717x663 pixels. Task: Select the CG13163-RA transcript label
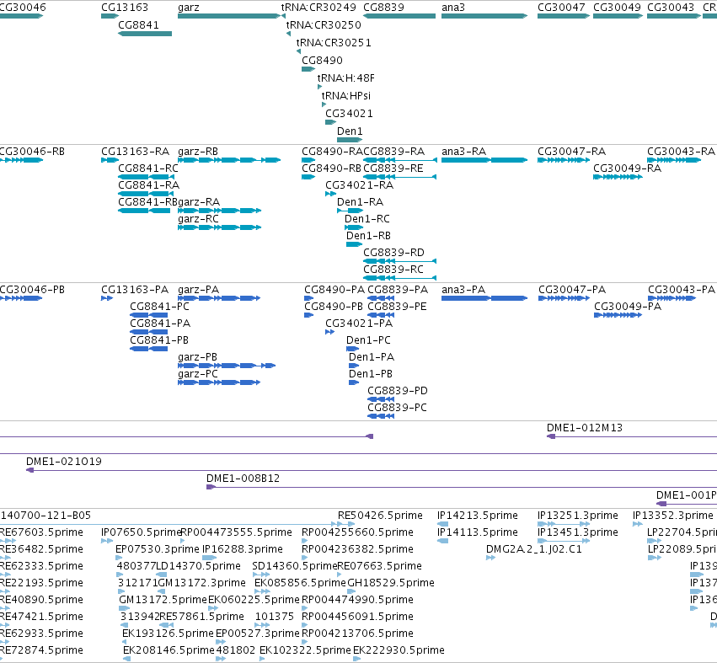(136, 152)
